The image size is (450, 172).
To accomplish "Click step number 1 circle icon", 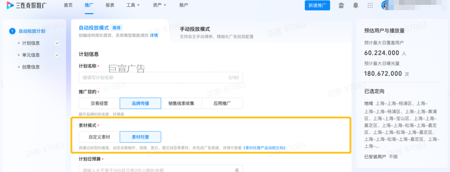I will (12, 31).
